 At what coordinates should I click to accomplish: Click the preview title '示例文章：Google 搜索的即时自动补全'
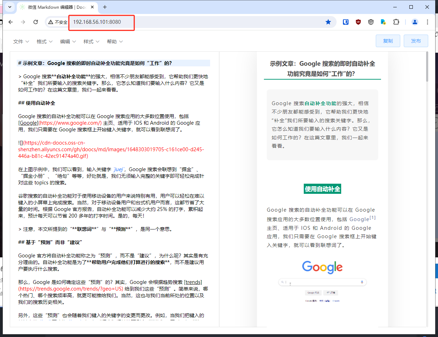322,68
